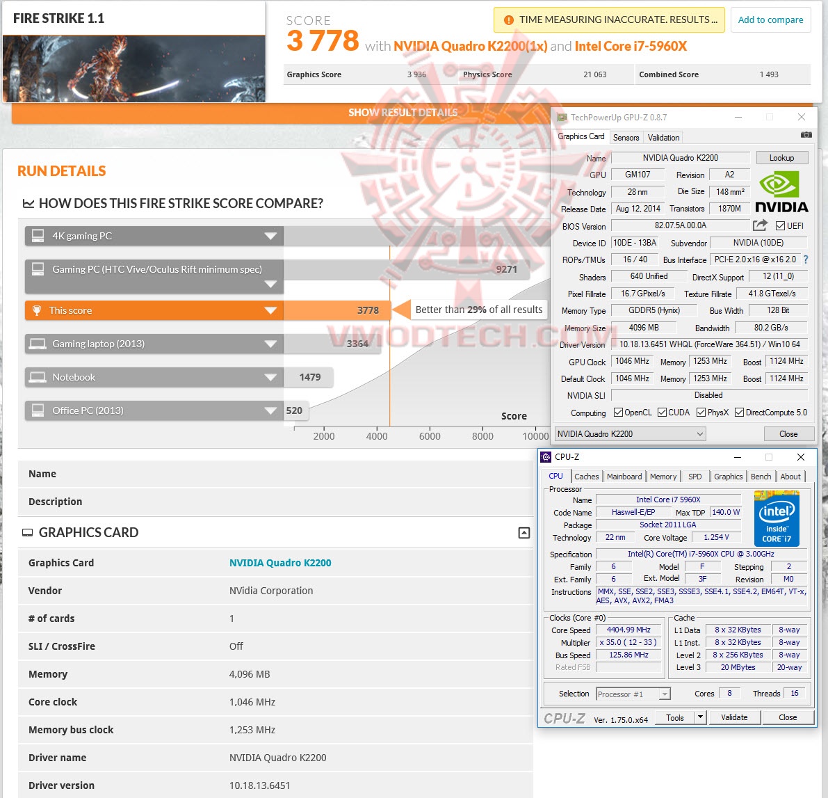Click the Better than 29% of all results label
Viewport: 828px width, 798px height.
(x=478, y=310)
